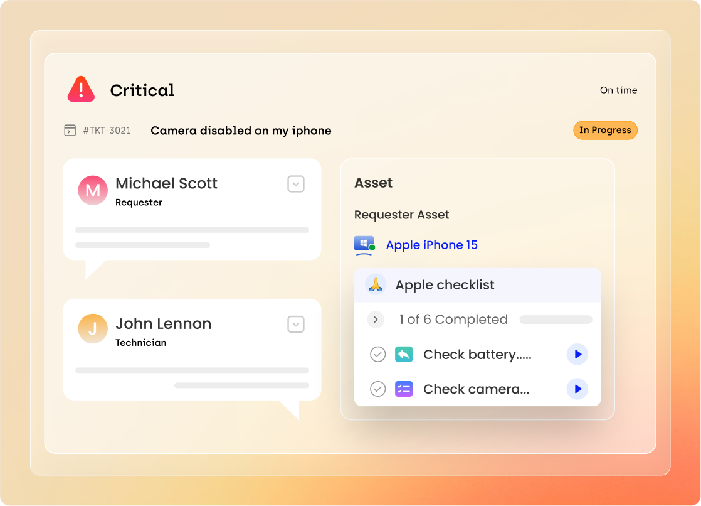Click the checklist completion progress bar

point(556,320)
